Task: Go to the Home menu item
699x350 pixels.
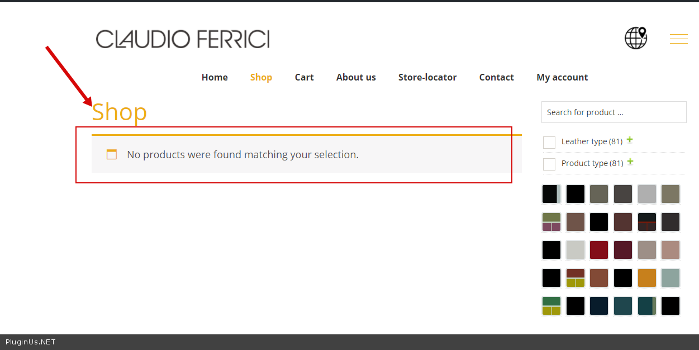Action: click(x=215, y=77)
